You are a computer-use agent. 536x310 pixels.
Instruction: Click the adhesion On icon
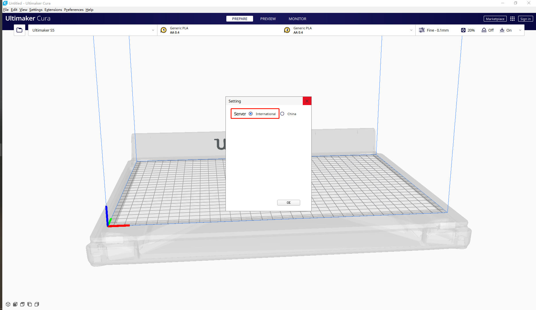tap(502, 30)
